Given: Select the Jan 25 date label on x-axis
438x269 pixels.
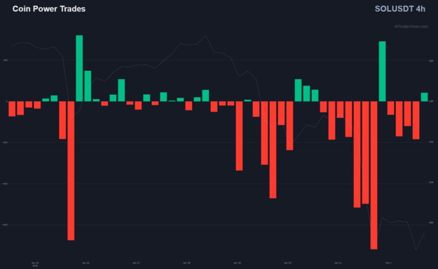Looking at the screenshot, I should point(35,263).
